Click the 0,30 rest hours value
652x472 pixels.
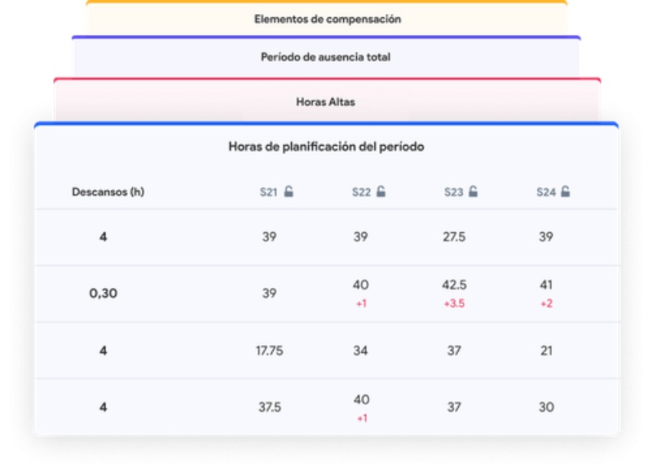click(103, 293)
